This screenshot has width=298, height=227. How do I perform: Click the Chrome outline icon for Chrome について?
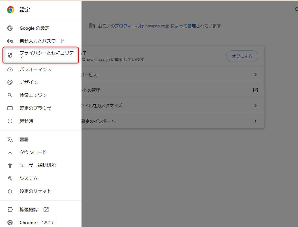pyautogui.click(x=10, y=222)
